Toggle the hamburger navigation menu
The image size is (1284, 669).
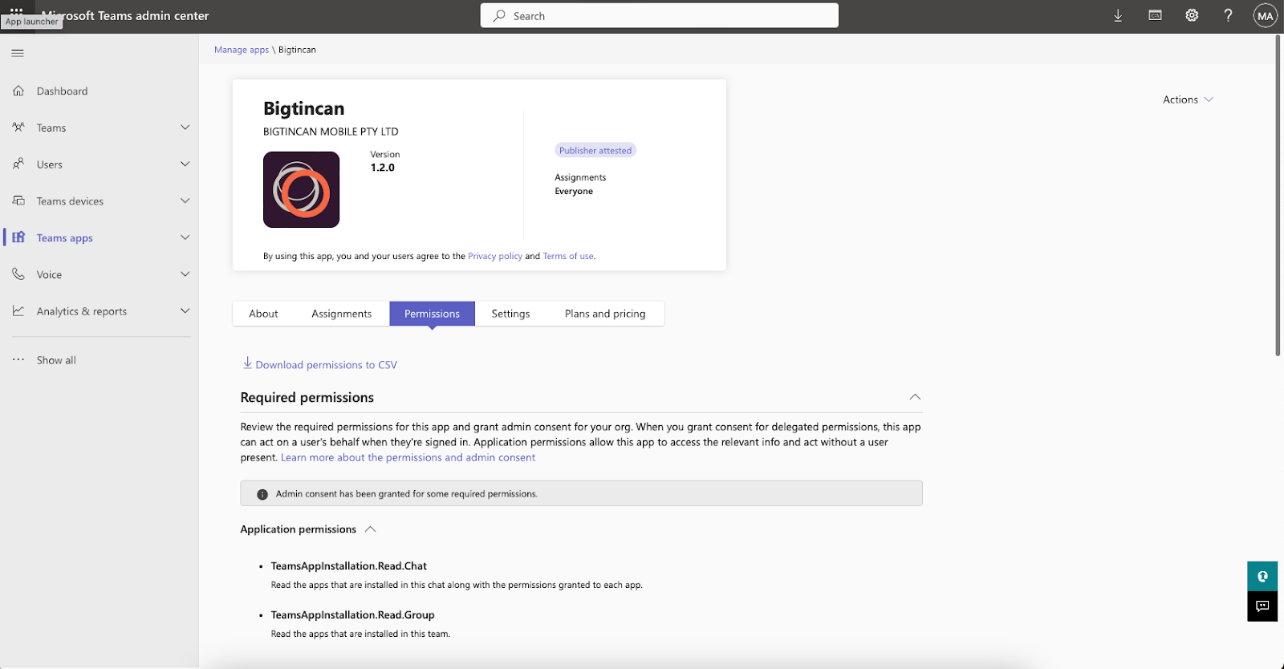click(x=18, y=53)
